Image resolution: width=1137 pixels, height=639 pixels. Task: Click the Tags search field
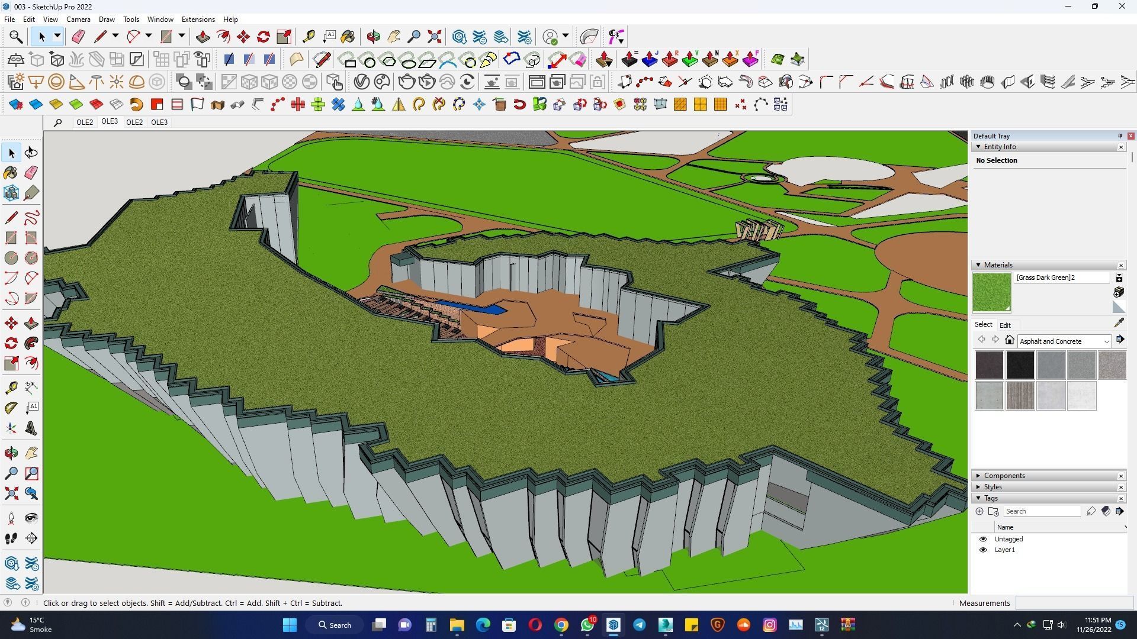(1041, 511)
